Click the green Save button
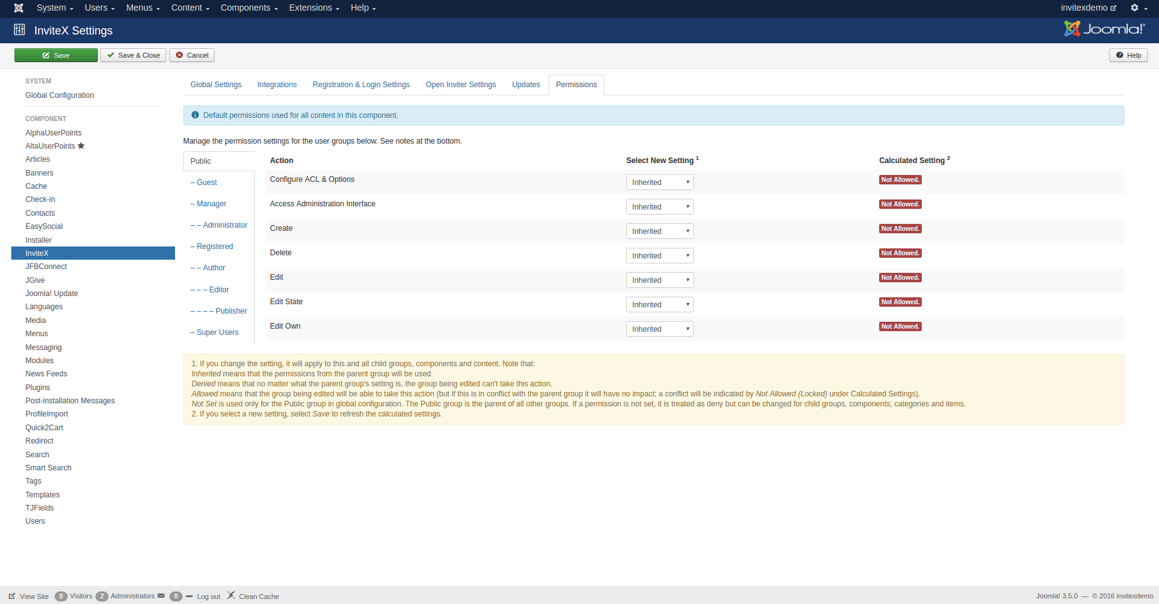1159x604 pixels. click(x=56, y=55)
